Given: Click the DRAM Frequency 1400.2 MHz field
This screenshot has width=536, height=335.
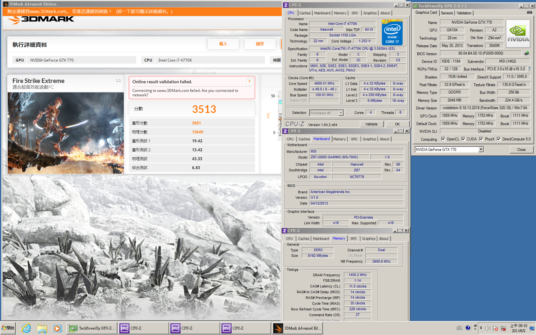Looking at the screenshot, I should click(x=357, y=275).
